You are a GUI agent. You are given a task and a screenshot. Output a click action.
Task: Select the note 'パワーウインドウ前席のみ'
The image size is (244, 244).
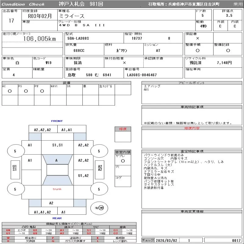[x=164, y=155]
